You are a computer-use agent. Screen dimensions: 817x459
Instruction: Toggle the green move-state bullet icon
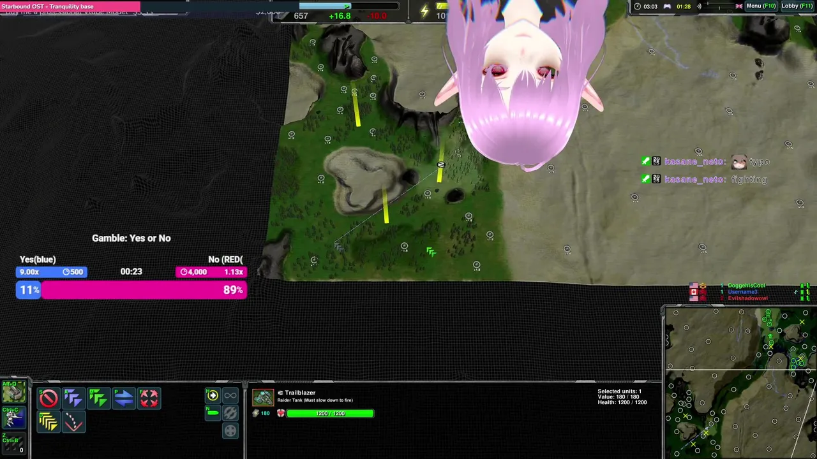213,412
